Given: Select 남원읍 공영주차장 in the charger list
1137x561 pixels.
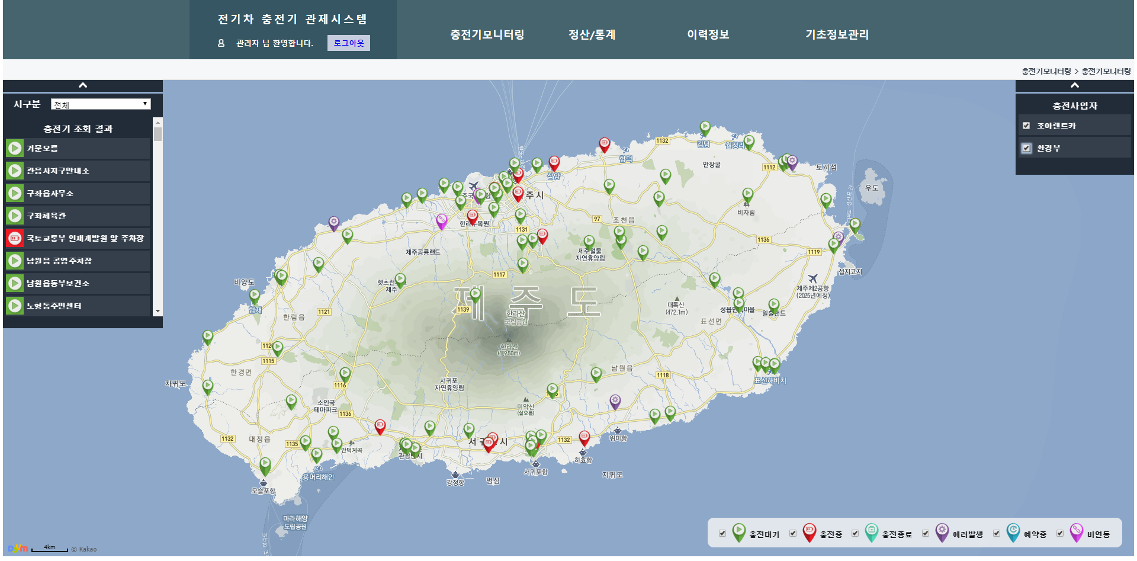Looking at the screenshot, I should pos(59,261).
